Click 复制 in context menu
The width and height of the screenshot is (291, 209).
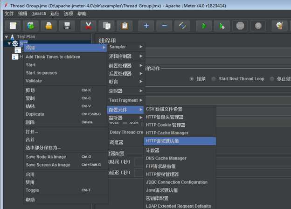click(65, 98)
